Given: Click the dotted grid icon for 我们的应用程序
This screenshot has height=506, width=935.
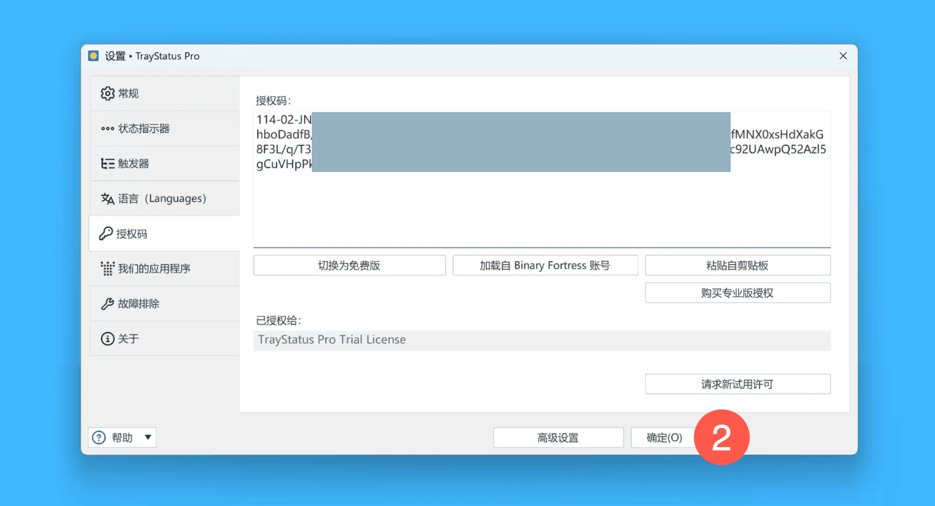Looking at the screenshot, I should 108,269.
